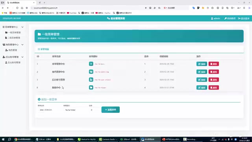
Task: Click the bars icon in 菜单管理中心 row
Action: pyautogui.click(x=91, y=64)
